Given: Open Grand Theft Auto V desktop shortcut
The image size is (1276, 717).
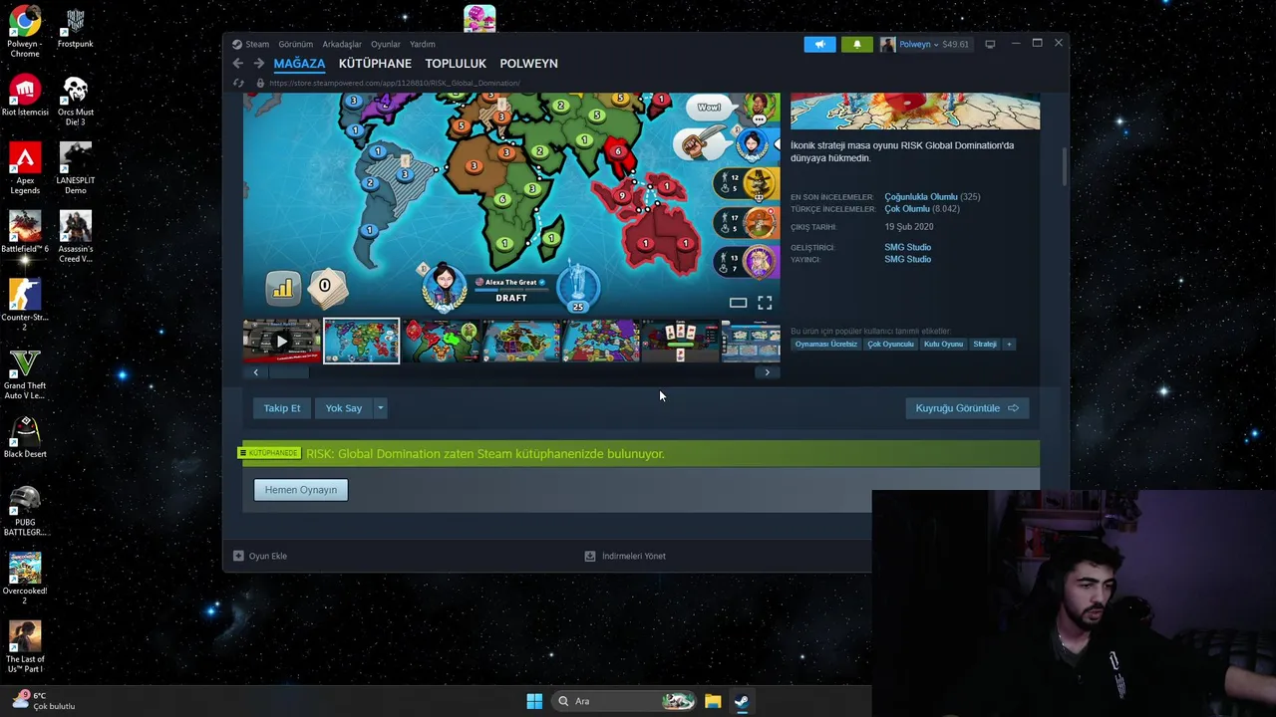Looking at the screenshot, I should click(25, 373).
